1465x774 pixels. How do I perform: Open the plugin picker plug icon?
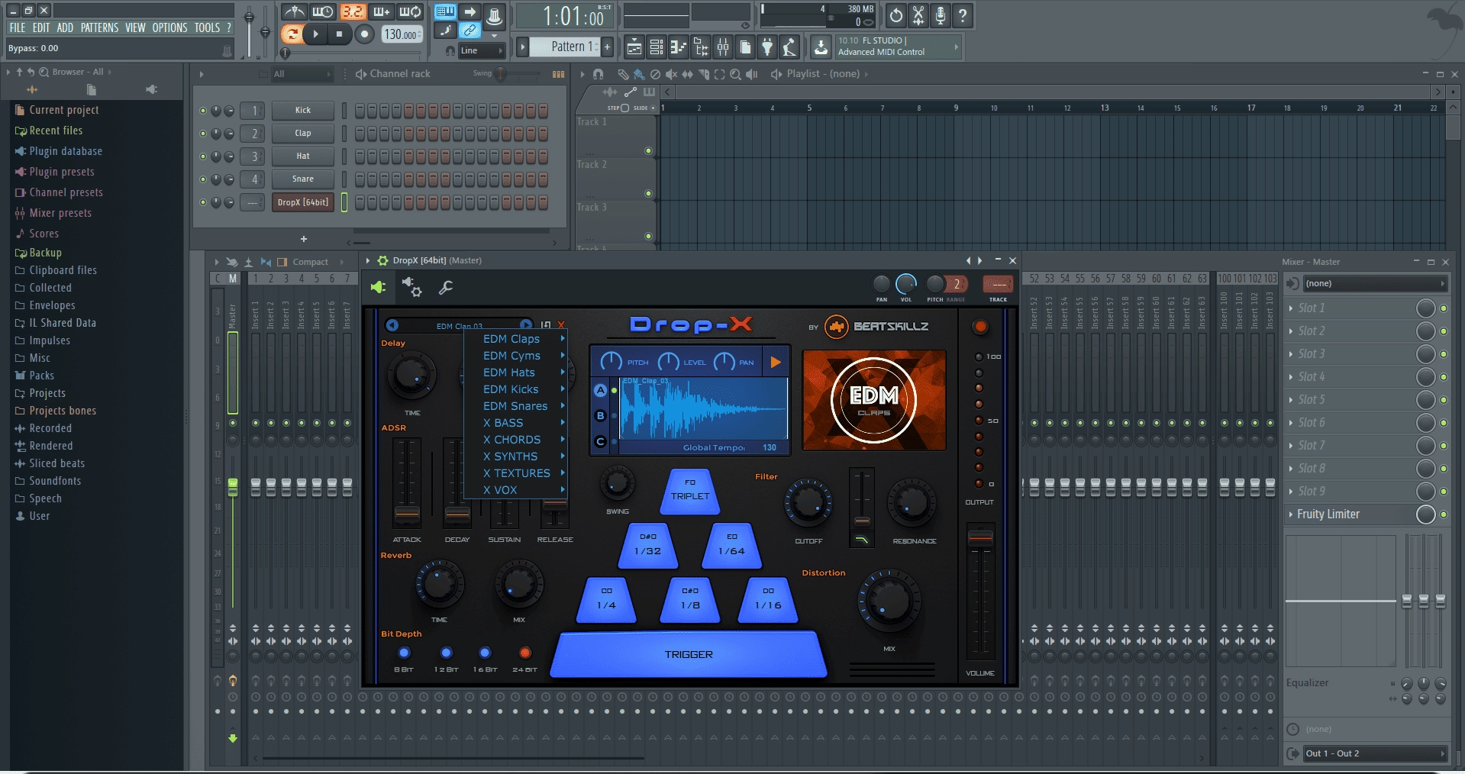[767, 47]
